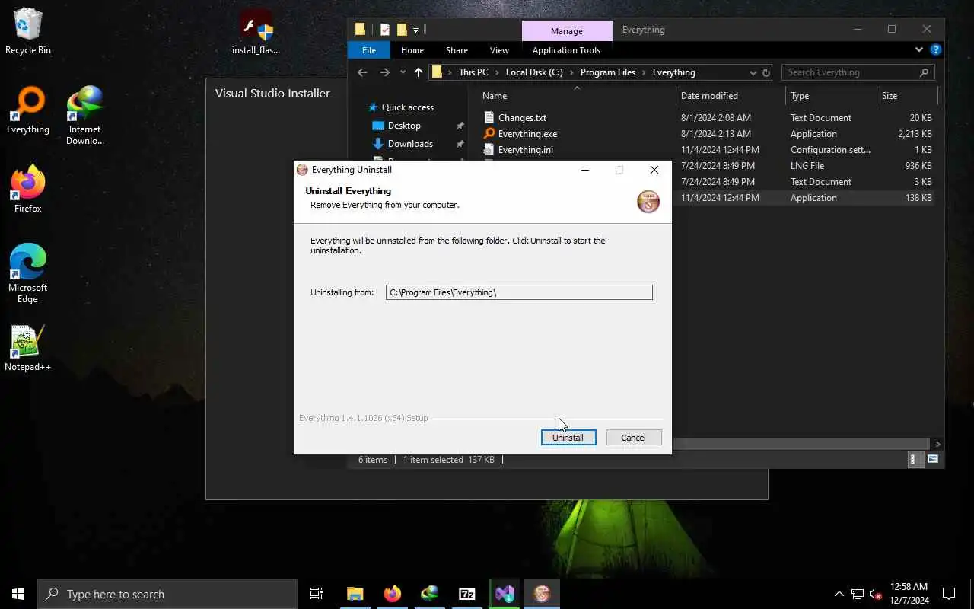
Task: Select Downloads in navigation pane
Action: [x=410, y=144]
